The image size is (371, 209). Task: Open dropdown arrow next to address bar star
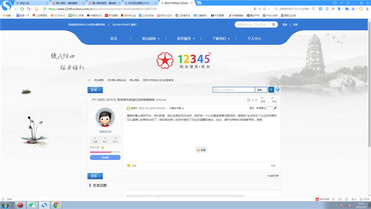coord(269,9)
